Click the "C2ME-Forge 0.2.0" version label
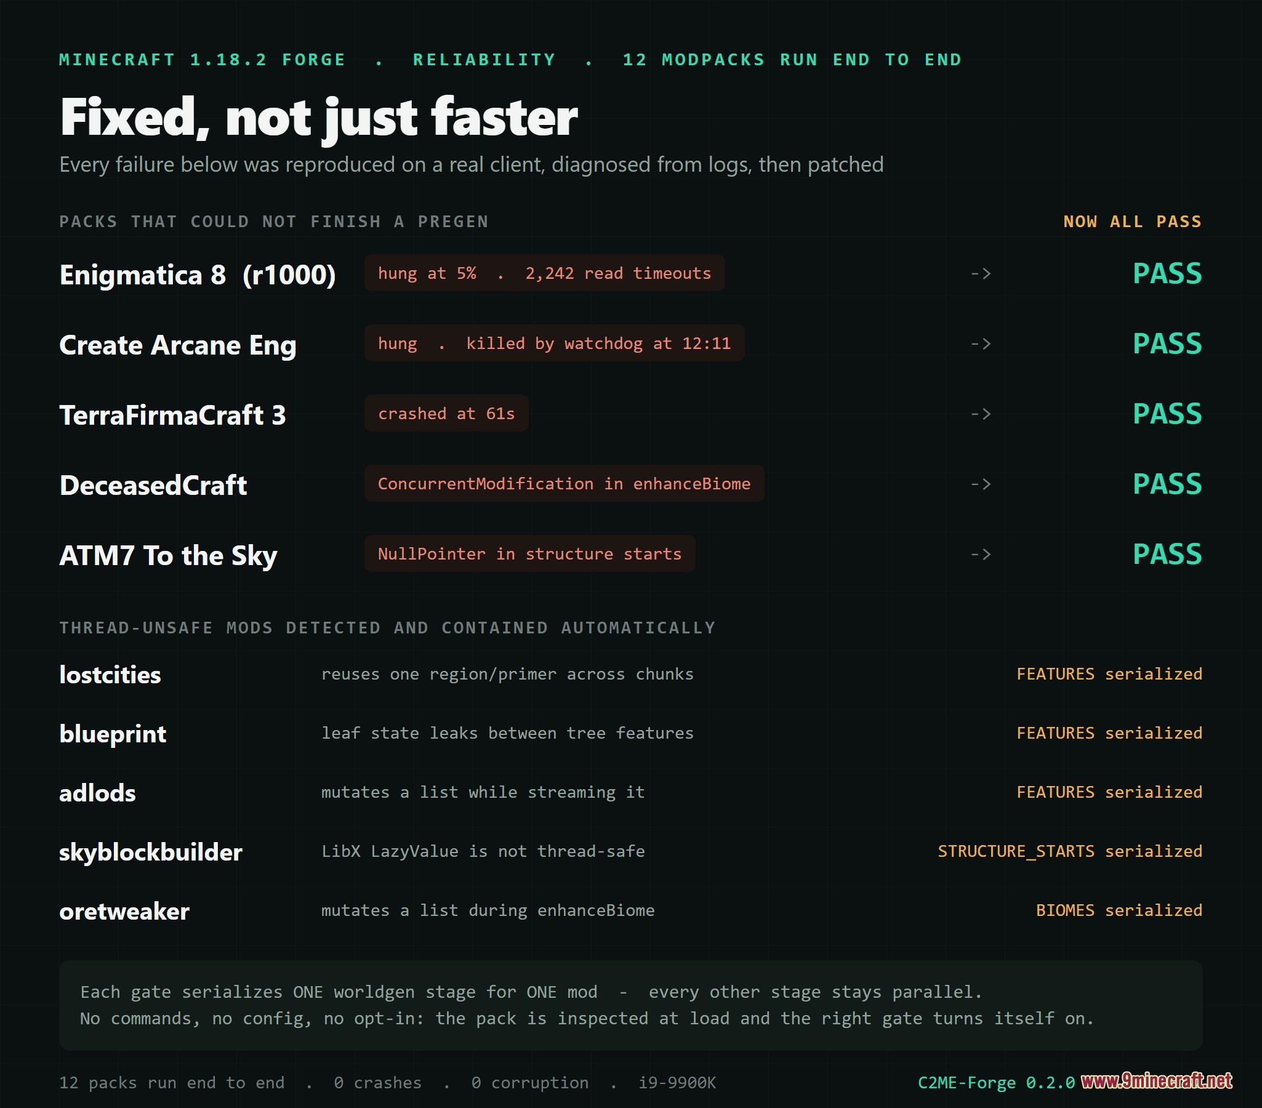This screenshot has width=1262, height=1108. [997, 1083]
